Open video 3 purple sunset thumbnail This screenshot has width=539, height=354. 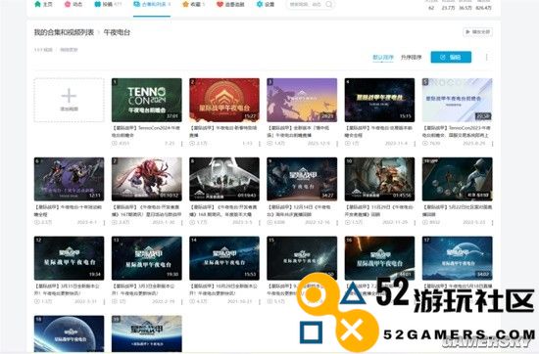302,100
